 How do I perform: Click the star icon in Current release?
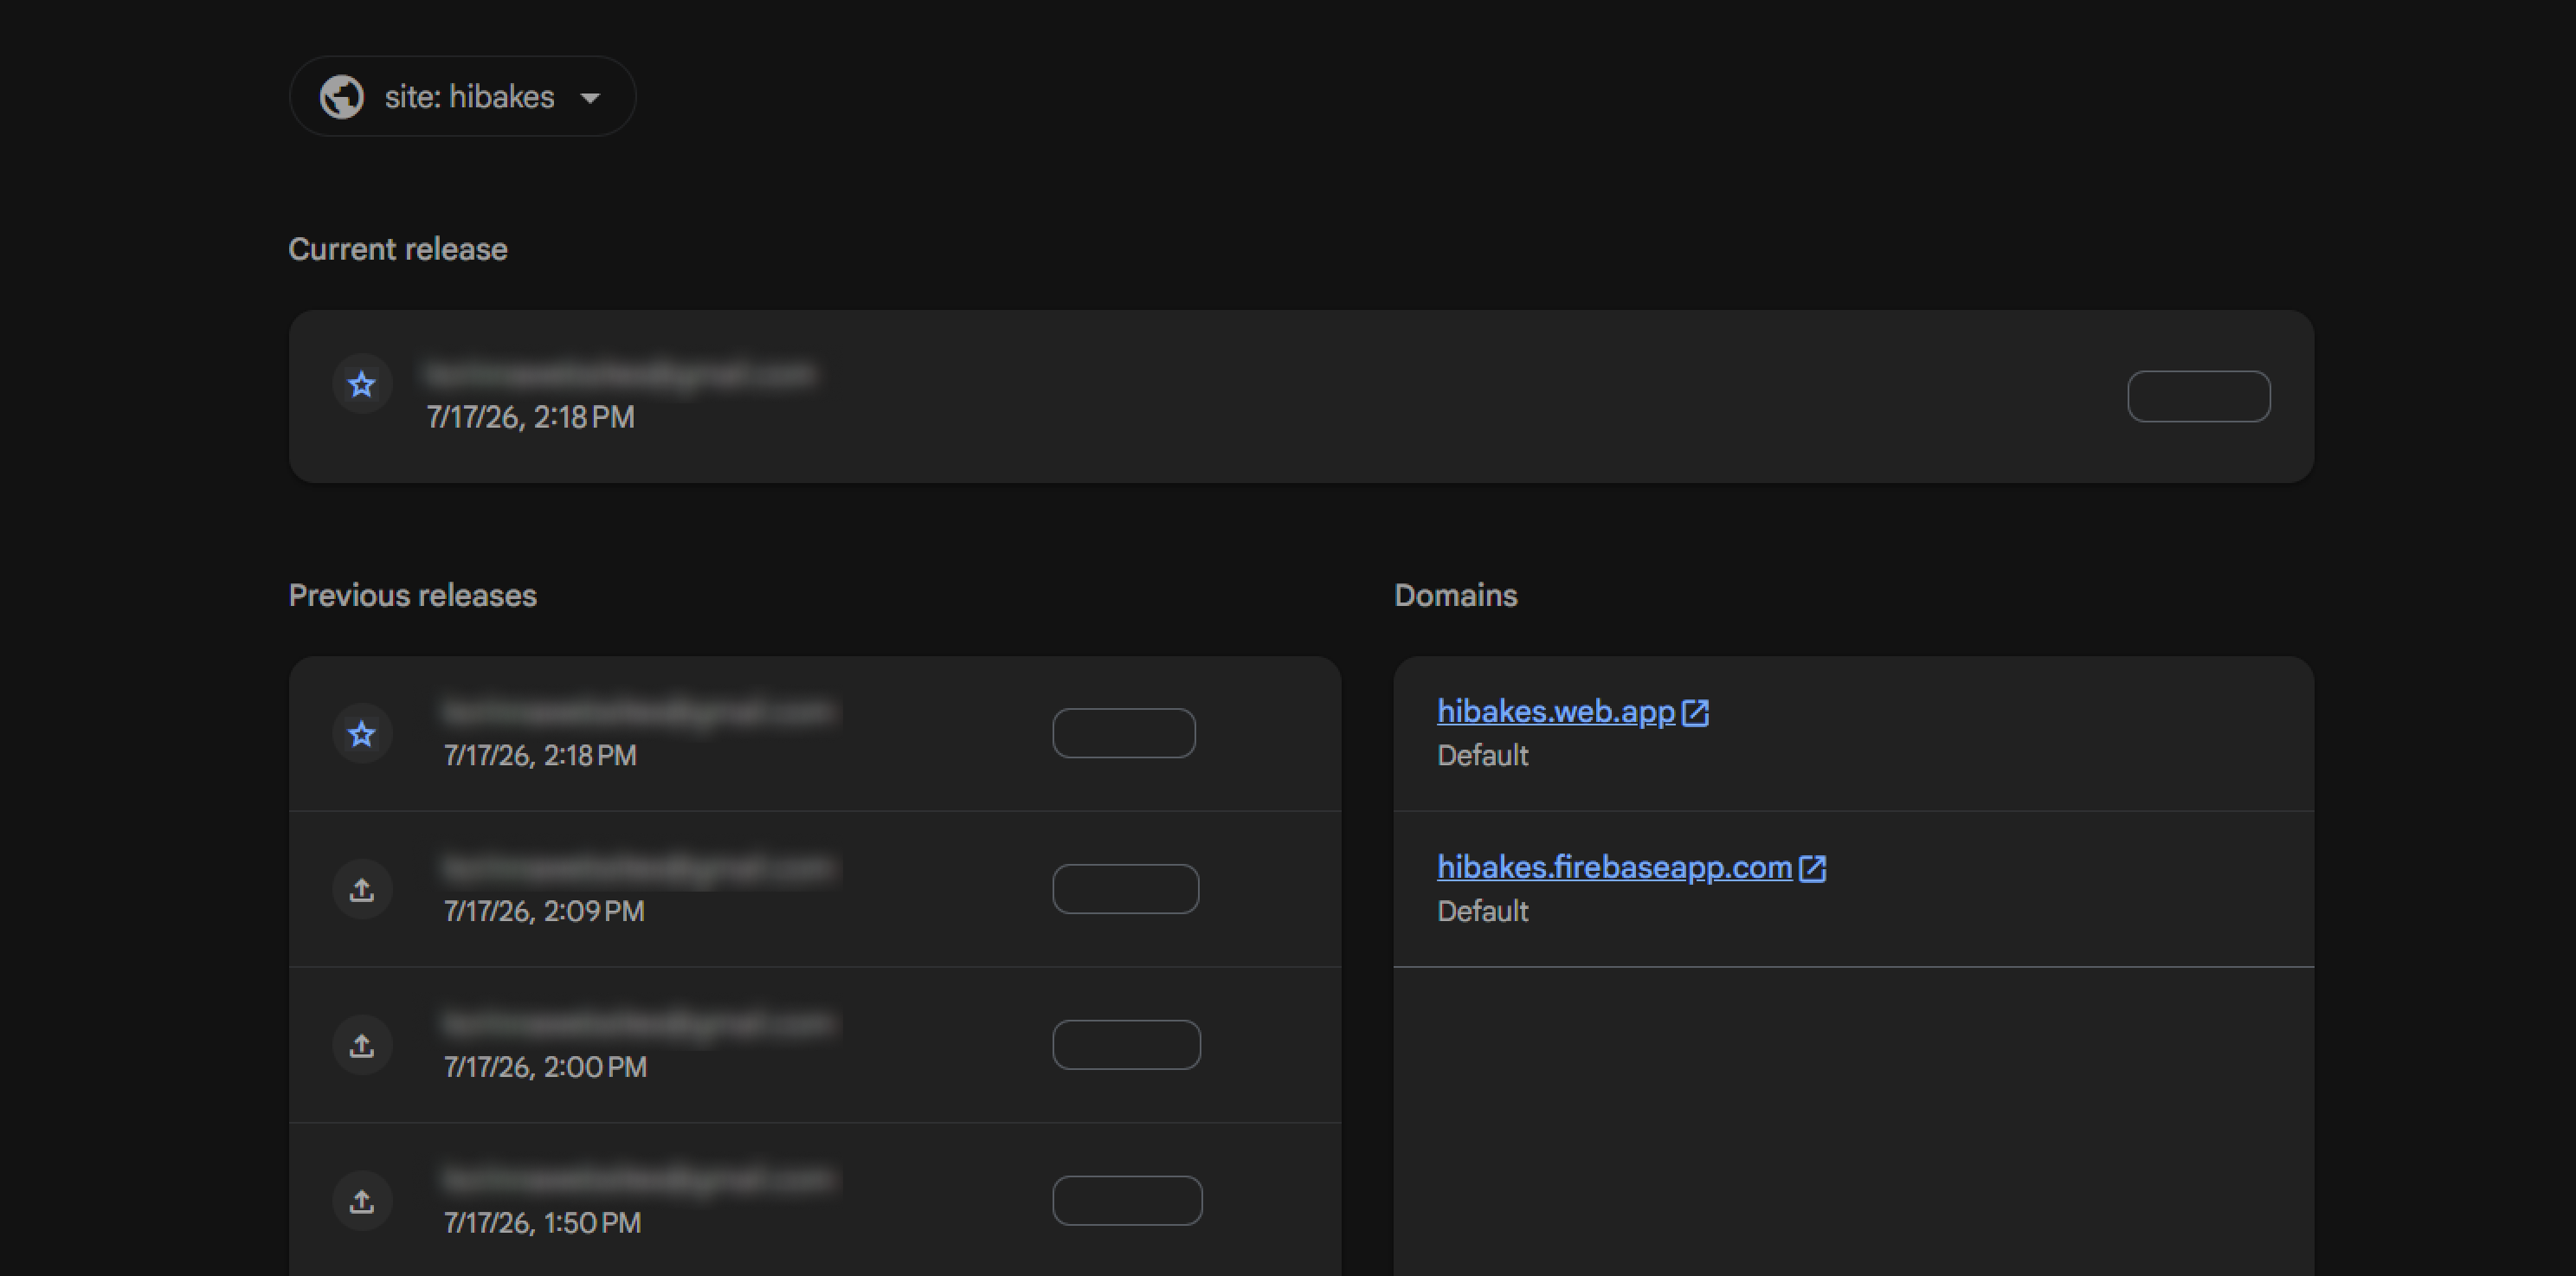click(362, 384)
